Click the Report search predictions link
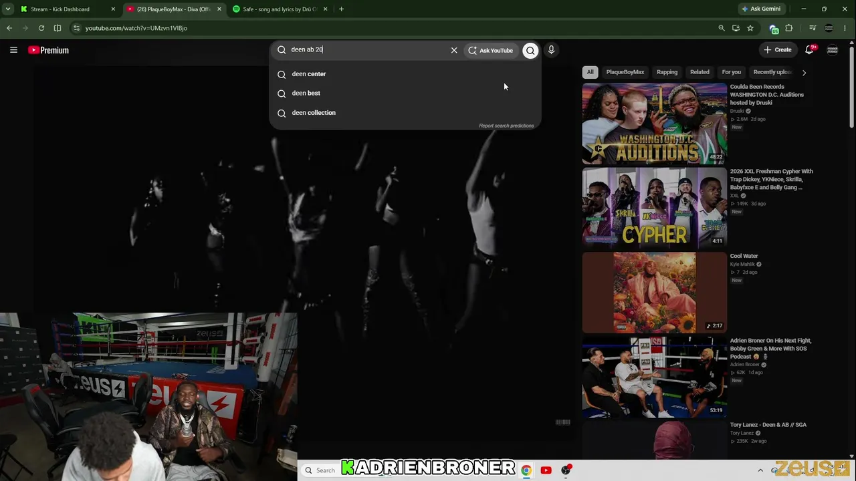856x481 pixels. (x=506, y=126)
